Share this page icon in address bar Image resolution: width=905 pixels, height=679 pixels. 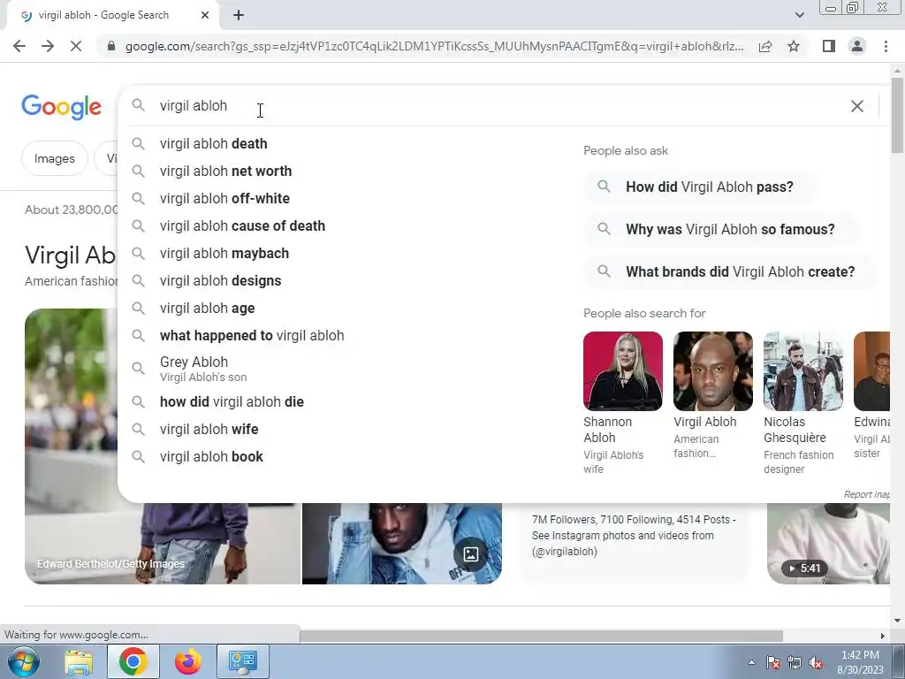[x=765, y=46]
